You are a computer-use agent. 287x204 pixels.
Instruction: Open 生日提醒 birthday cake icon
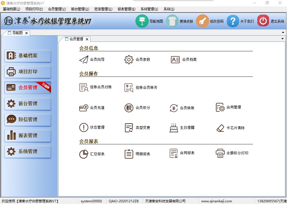click(x=174, y=128)
